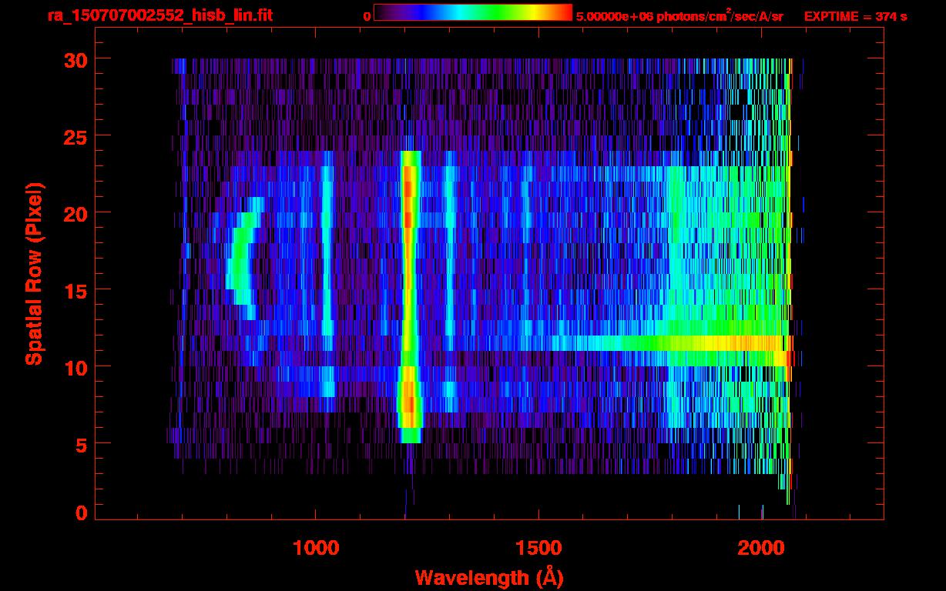This screenshot has height=591, width=946.
Task: Click the filename ra_150707002552_hisb_lin.fit title
Action: coord(160,15)
